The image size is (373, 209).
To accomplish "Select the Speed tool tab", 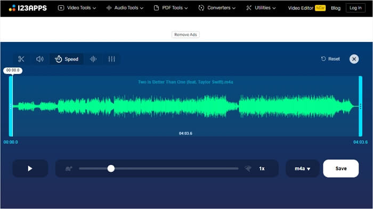I will (x=67, y=59).
